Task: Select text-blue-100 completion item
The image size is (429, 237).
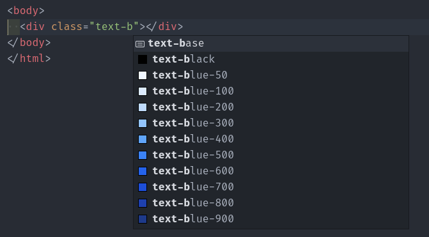Action: (x=271, y=91)
